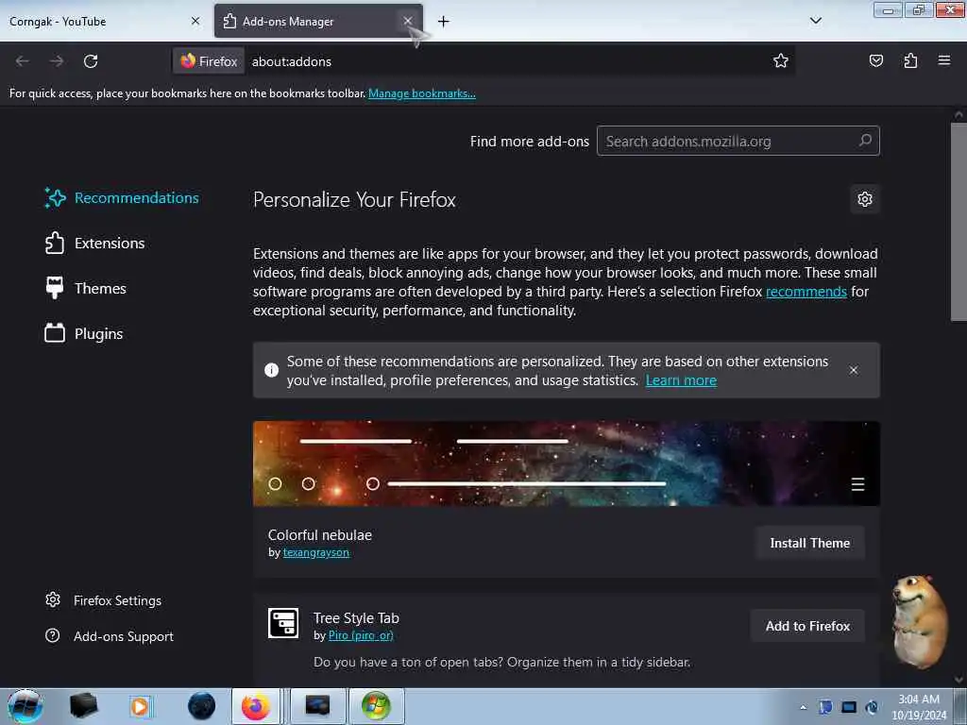
Task: Open the tray sync globe icon
Action: [872, 707]
